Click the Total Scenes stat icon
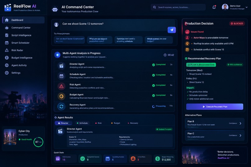Viewport: 251px width, 167px height. [58, 159]
